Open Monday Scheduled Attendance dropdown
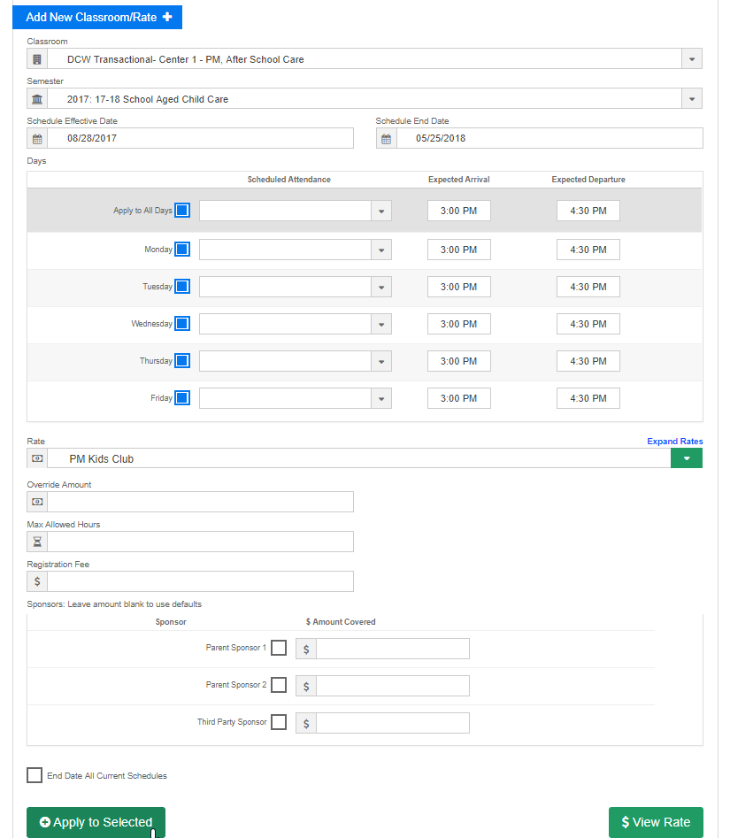This screenshot has width=730, height=838. coord(380,250)
